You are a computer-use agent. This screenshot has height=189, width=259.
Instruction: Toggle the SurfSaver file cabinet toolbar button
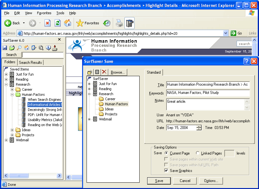click(x=129, y=23)
